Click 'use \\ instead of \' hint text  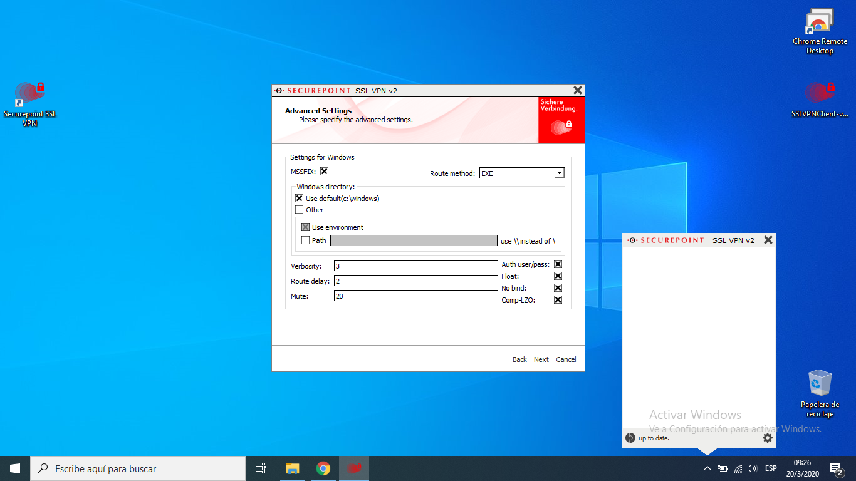(x=528, y=241)
